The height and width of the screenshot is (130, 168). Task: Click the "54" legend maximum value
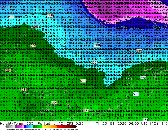click(76, 129)
